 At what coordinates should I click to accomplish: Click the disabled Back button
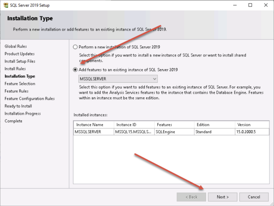click(191, 197)
